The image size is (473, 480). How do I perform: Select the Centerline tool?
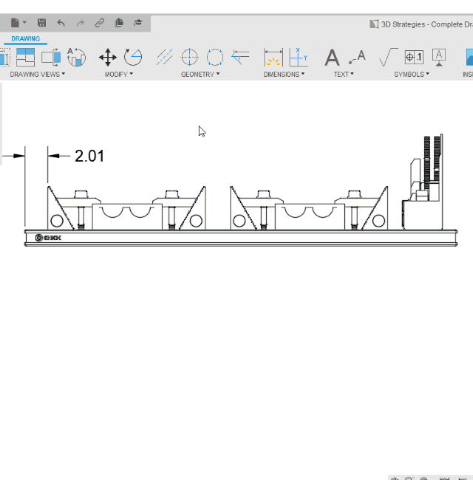[164, 58]
